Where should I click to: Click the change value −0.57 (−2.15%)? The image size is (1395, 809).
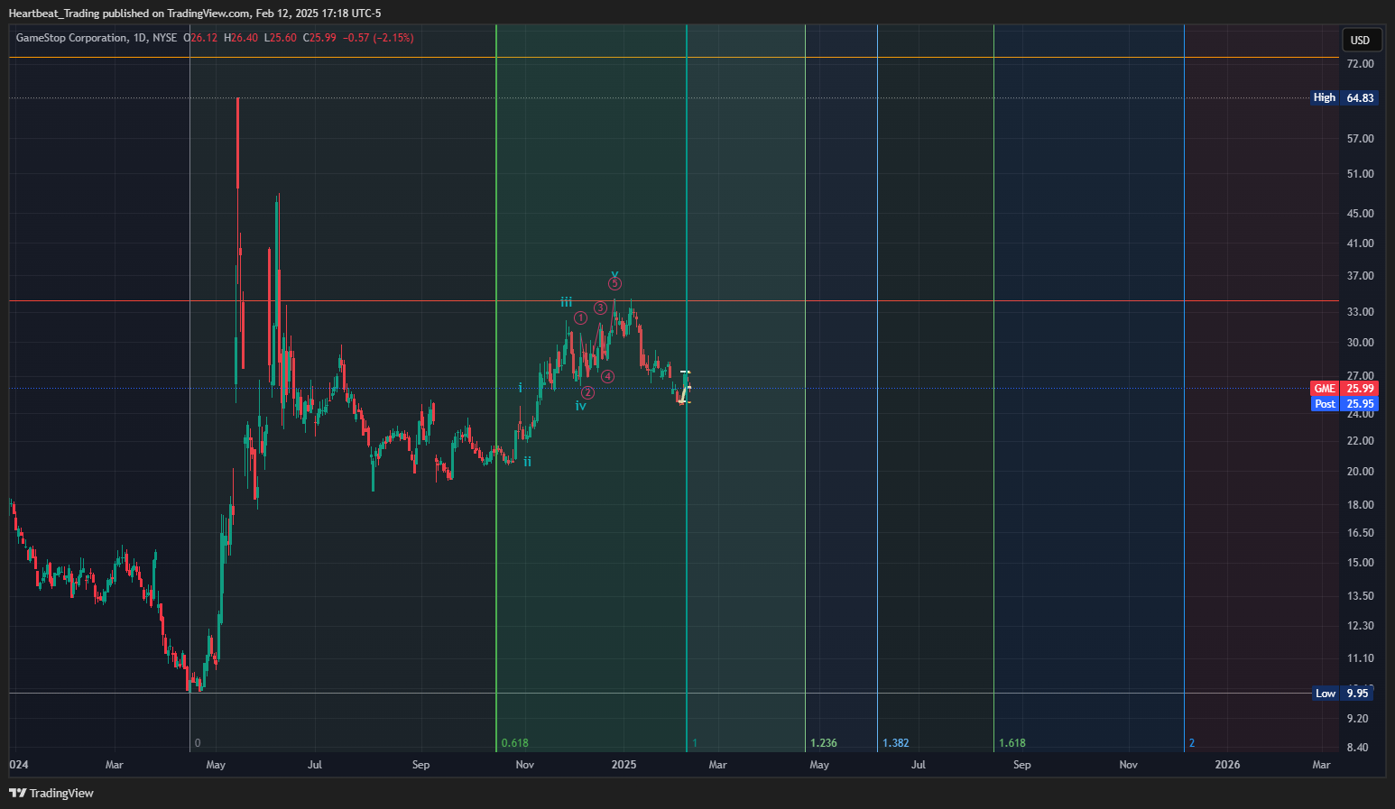pyautogui.click(x=379, y=38)
